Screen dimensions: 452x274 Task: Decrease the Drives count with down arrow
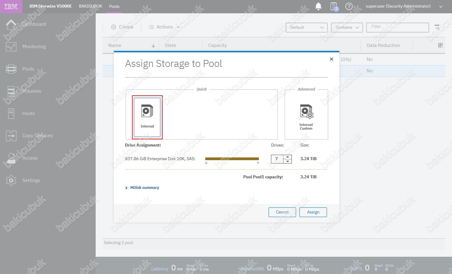coord(288,161)
